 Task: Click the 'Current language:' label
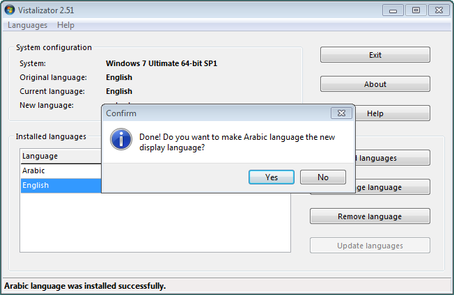tap(52, 91)
